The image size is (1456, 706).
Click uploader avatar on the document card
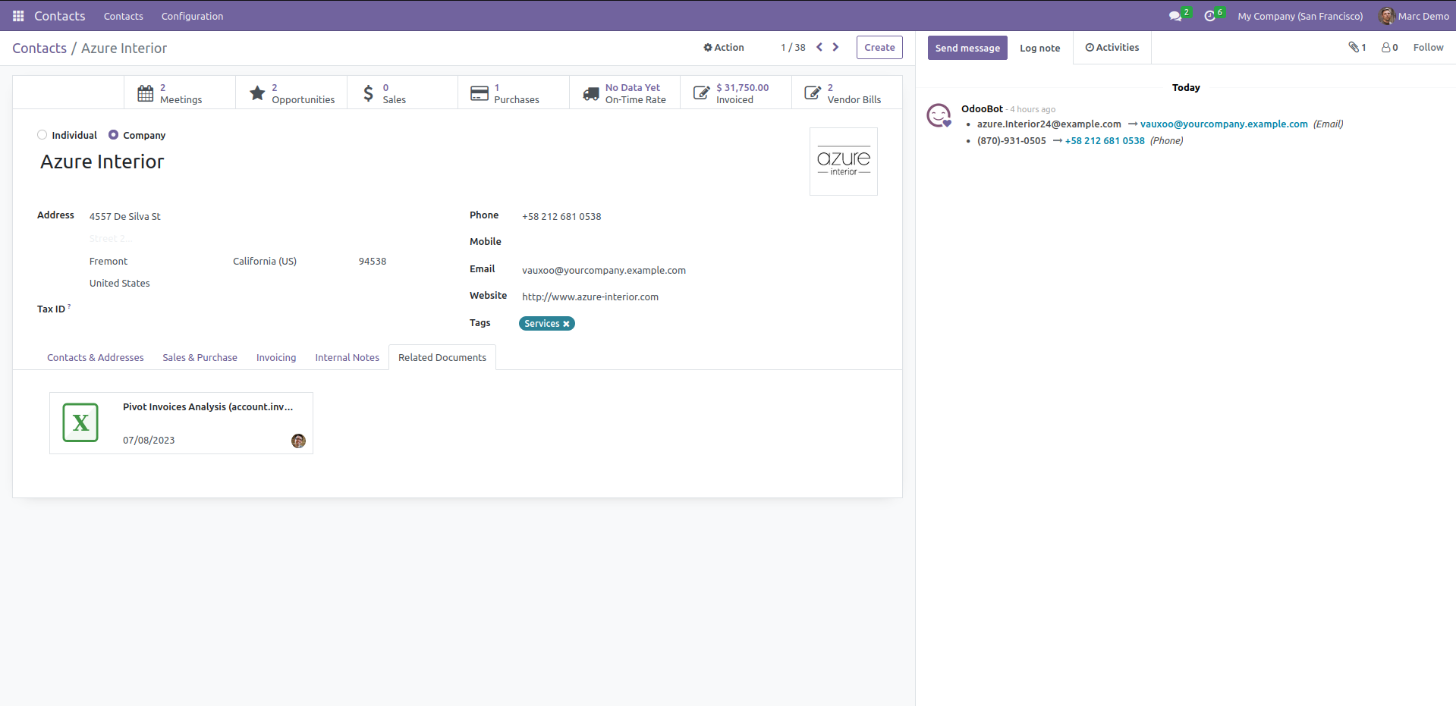click(x=299, y=441)
